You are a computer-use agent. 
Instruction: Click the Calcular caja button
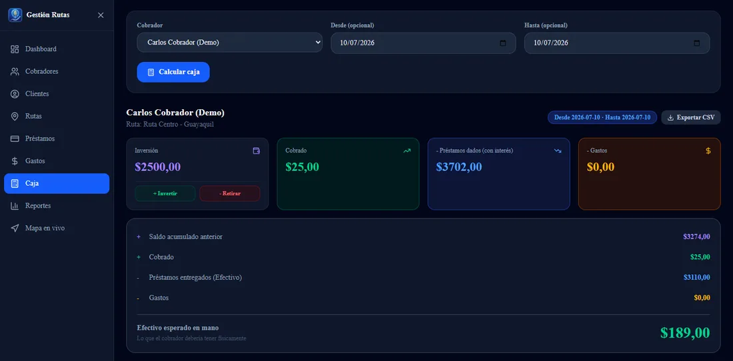pos(173,72)
